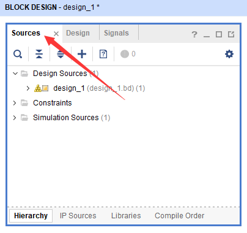Image resolution: width=247 pixels, height=233 pixels.
Task: Open Sources settings gear icon
Action: (229, 54)
